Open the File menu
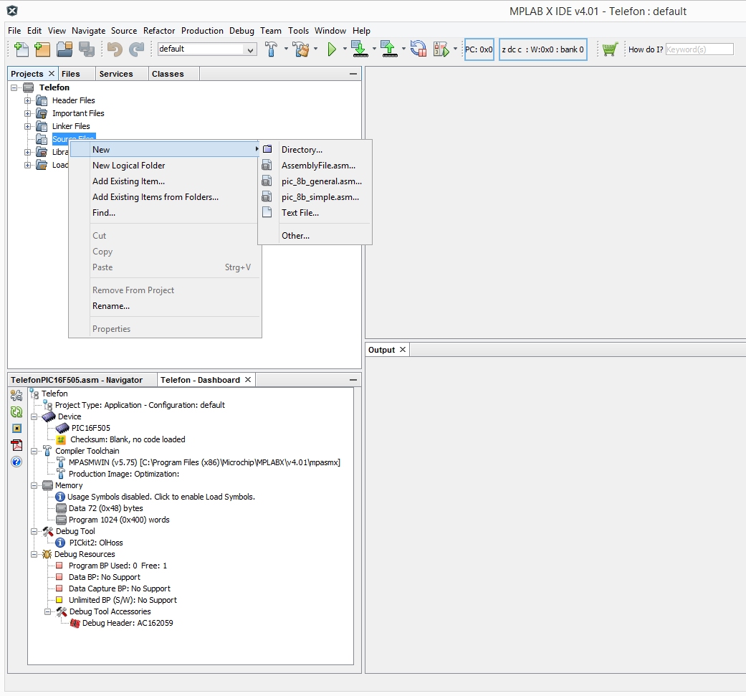The width and height of the screenshot is (746, 696). coord(14,30)
